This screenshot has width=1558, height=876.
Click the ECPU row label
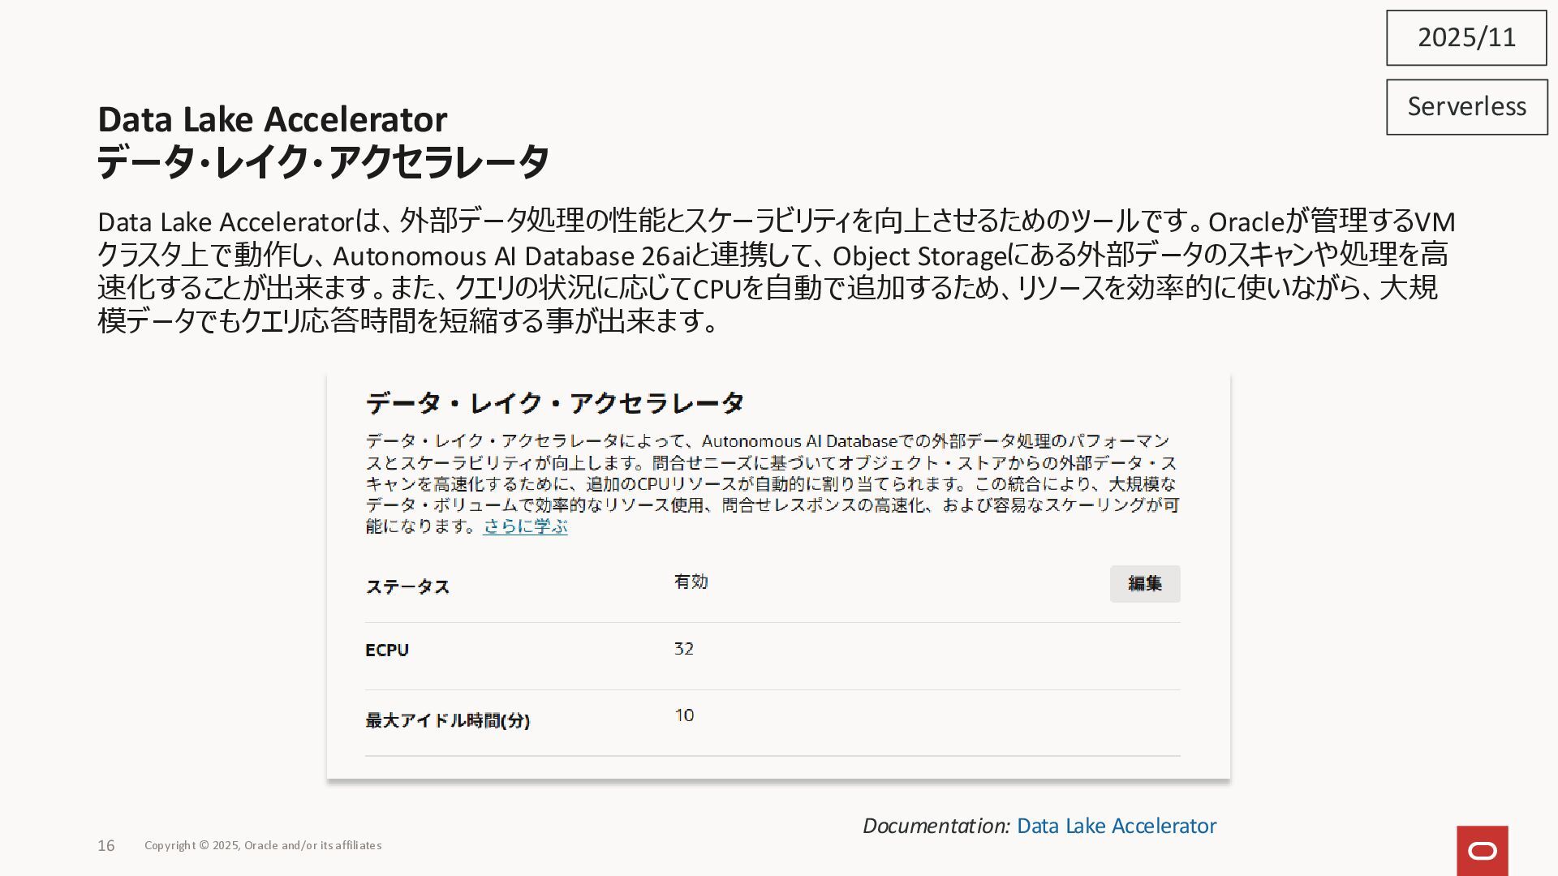point(387,650)
